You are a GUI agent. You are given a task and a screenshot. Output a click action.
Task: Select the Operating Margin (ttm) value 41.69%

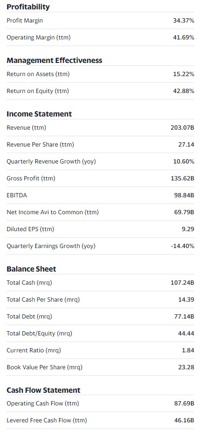coord(183,37)
